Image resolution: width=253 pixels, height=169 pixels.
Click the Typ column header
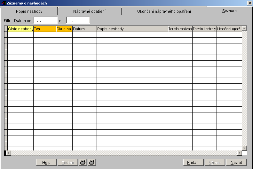(45, 29)
